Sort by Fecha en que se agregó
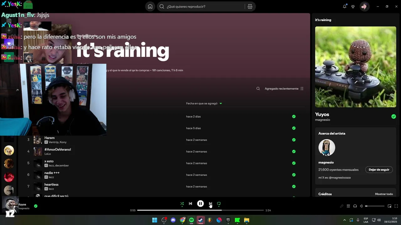The image size is (401, 225). 204,103
